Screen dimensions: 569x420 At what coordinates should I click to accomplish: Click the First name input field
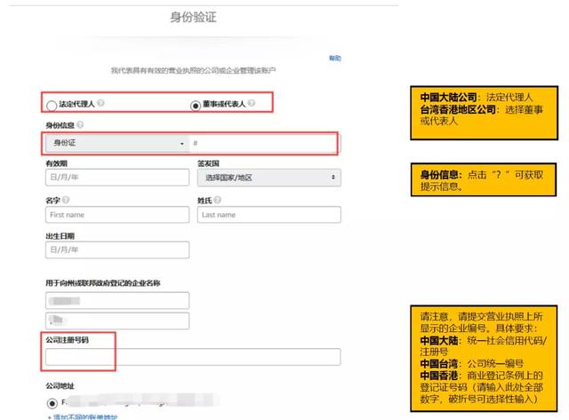pyautogui.click(x=117, y=215)
